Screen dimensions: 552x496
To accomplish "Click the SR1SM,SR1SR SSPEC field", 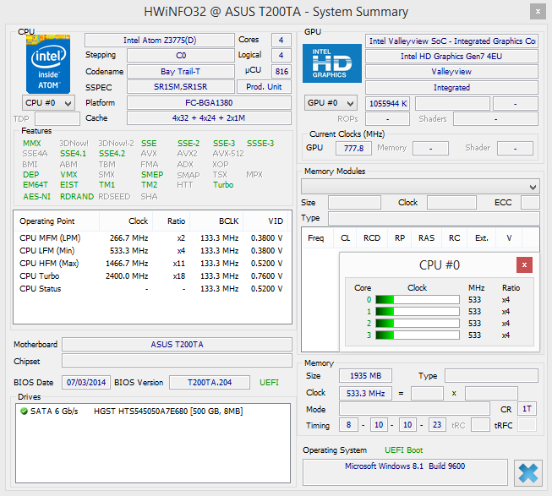I will (181, 87).
